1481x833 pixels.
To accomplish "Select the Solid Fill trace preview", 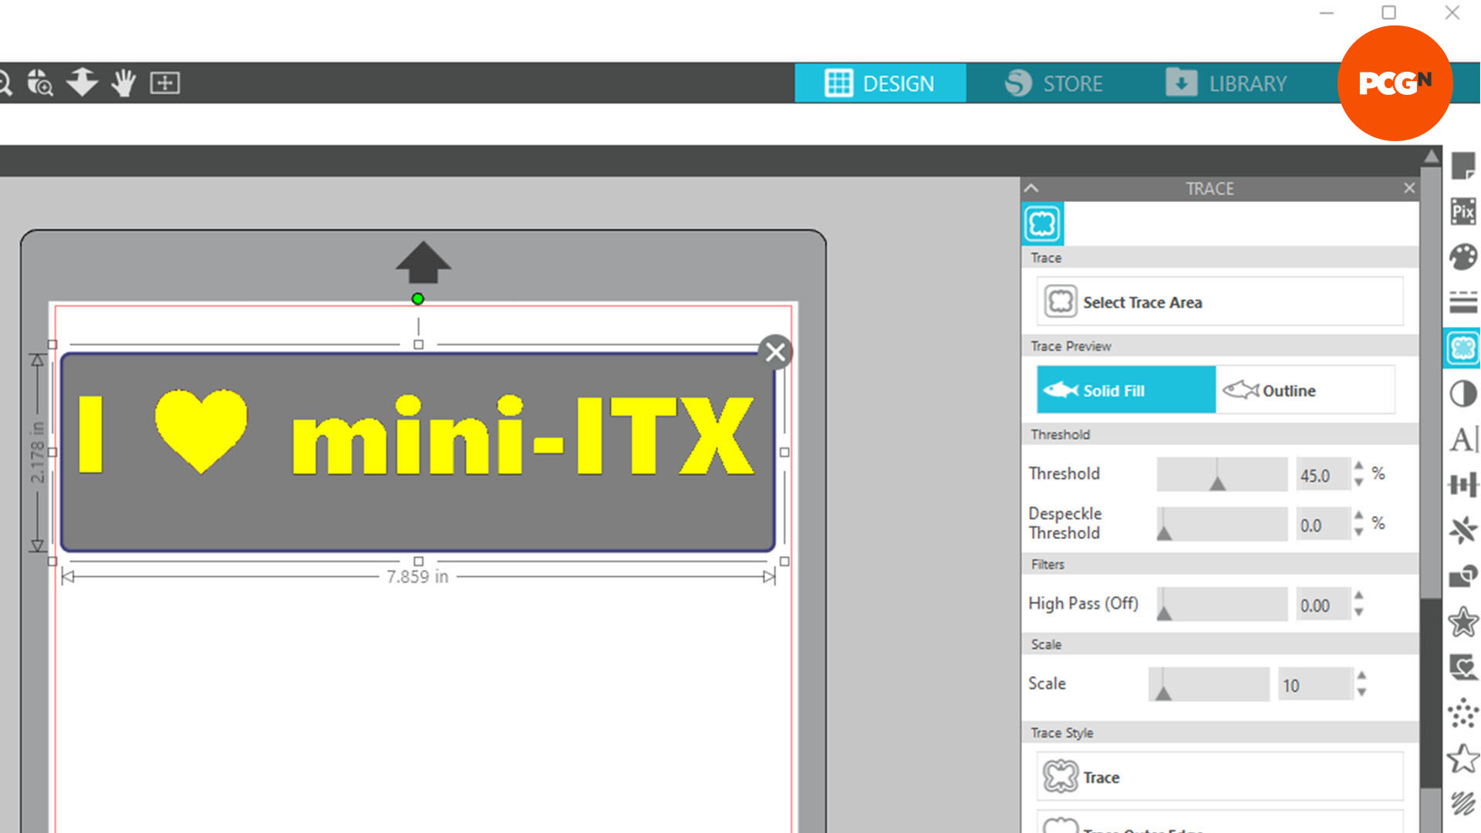I will coord(1126,390).
